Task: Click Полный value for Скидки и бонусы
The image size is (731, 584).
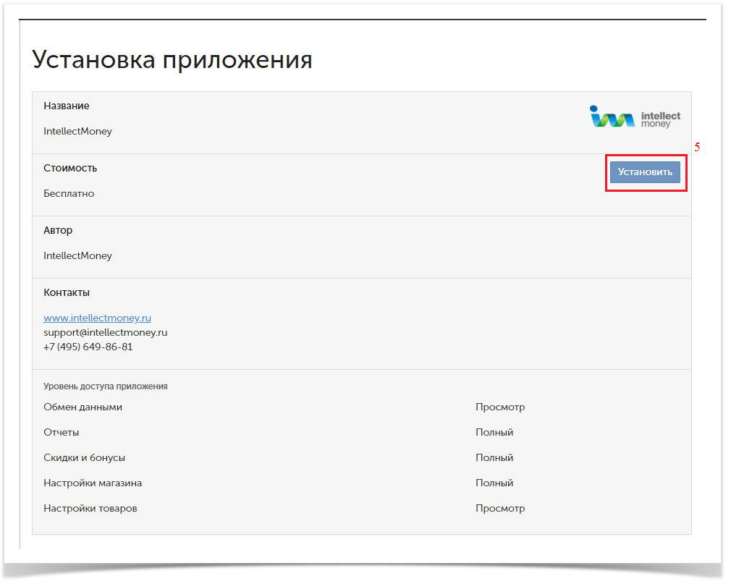Action: coord(494,457)
